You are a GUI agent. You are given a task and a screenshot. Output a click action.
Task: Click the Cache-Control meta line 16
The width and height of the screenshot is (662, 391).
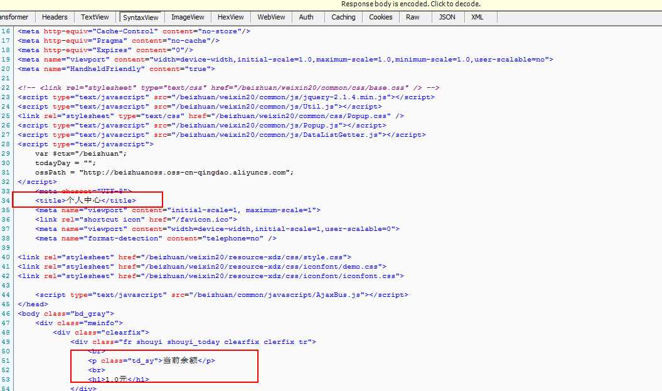coord(134,31)
